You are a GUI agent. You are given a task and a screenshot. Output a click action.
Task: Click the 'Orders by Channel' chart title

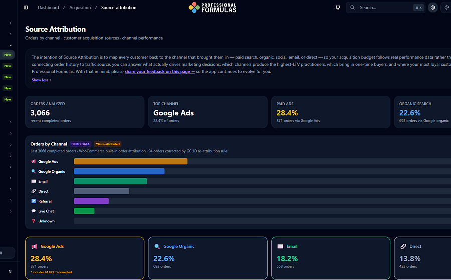coord(49,144)
